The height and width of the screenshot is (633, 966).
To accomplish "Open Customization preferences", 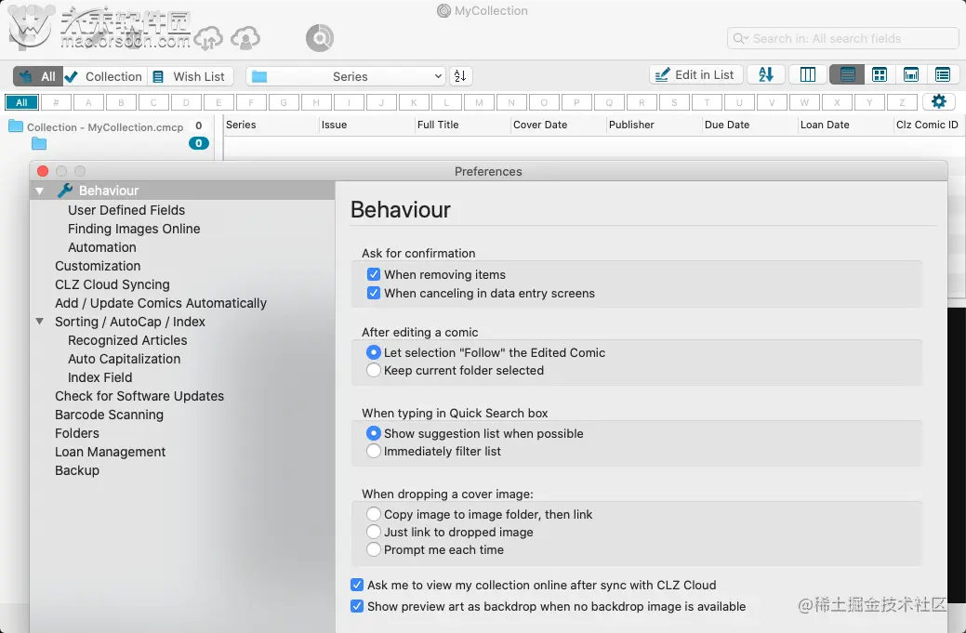I will pyautogui.click(x=98, y=266).
